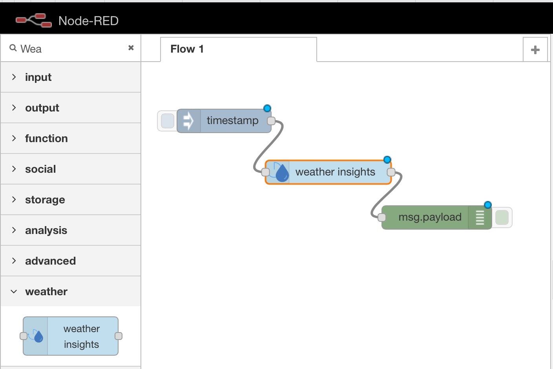
Task: Trigger the timestamp inject node button
Action: pos(168,121)
